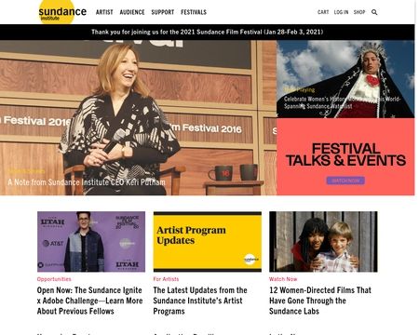This screenshot has height=335, width=419.
Task: Open the Artist Program Updates thumbnail
Action: click(x=208, y=242)
